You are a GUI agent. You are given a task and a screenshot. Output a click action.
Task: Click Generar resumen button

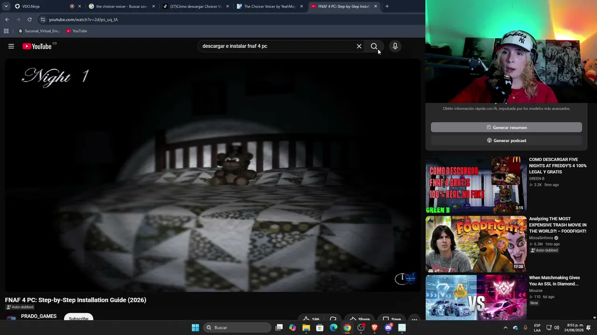point(507,127)
